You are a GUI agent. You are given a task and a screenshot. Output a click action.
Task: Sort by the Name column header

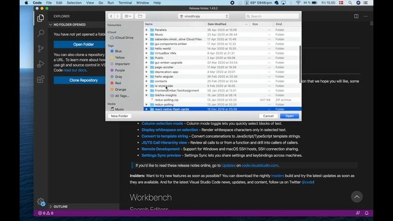(174, 24)
